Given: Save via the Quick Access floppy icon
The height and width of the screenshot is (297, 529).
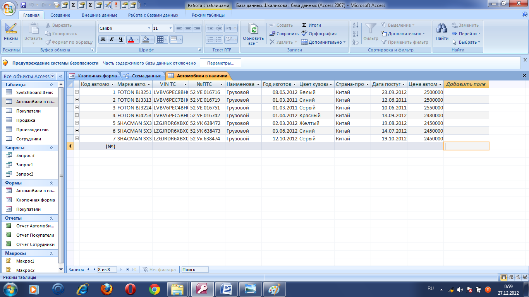Looking at the screenshot, I should click(23, 5).
